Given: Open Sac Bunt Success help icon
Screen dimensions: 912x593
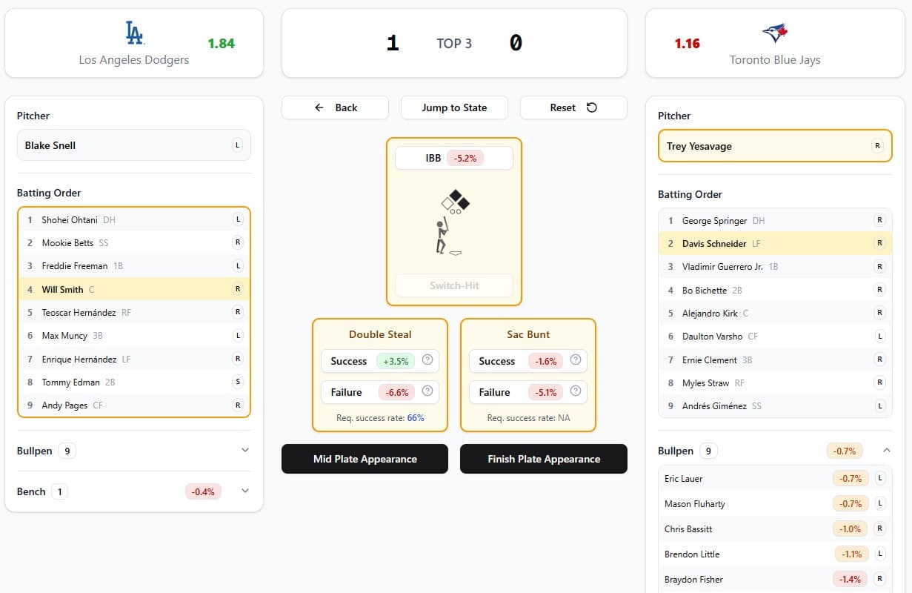Looking at the screenshot, I should 576,360.
